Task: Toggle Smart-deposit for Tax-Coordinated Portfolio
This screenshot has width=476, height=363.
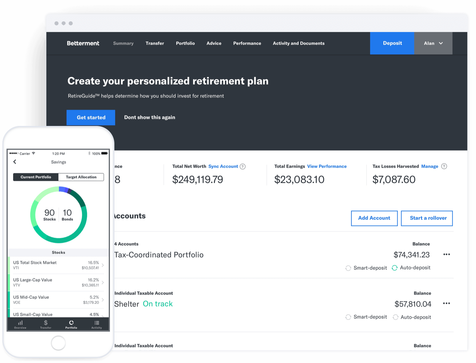Action: 348,268
